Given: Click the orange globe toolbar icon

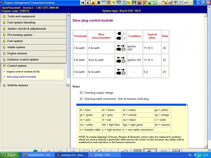Looking at the screenshot, I should pyautogui.click(x=108, y=3).
